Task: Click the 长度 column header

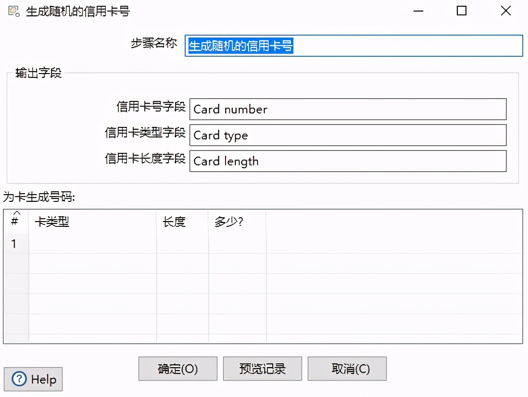Action: click(x=176, y=222)
